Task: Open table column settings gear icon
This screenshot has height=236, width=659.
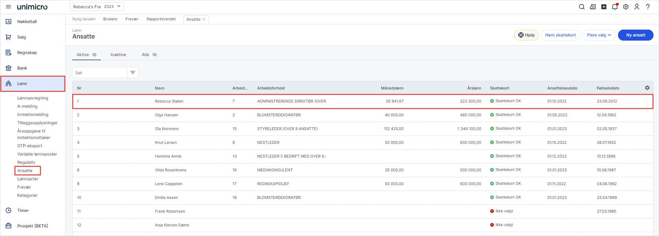Action: tap(647, 88)
